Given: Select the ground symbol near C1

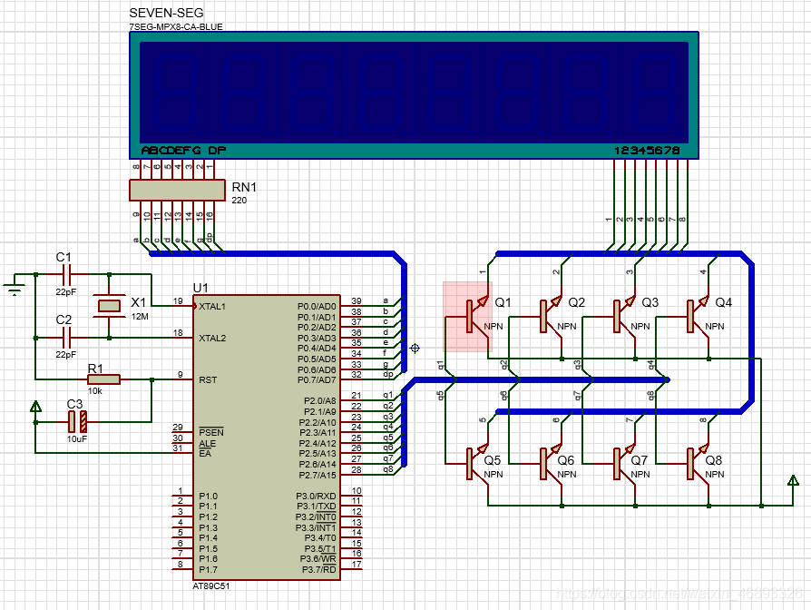Looking at the screenshot, I should (x=13, y=289).
